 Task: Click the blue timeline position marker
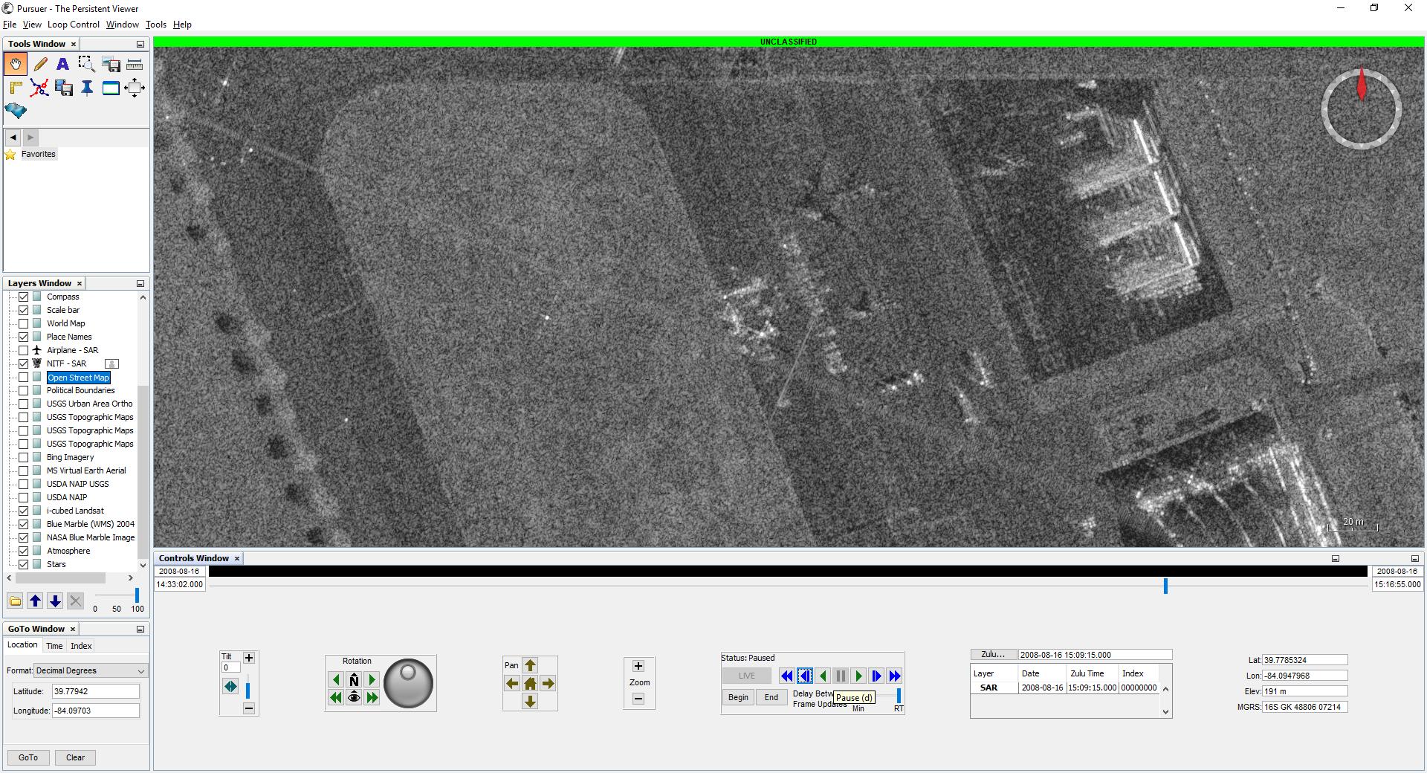coord(1165,586)
